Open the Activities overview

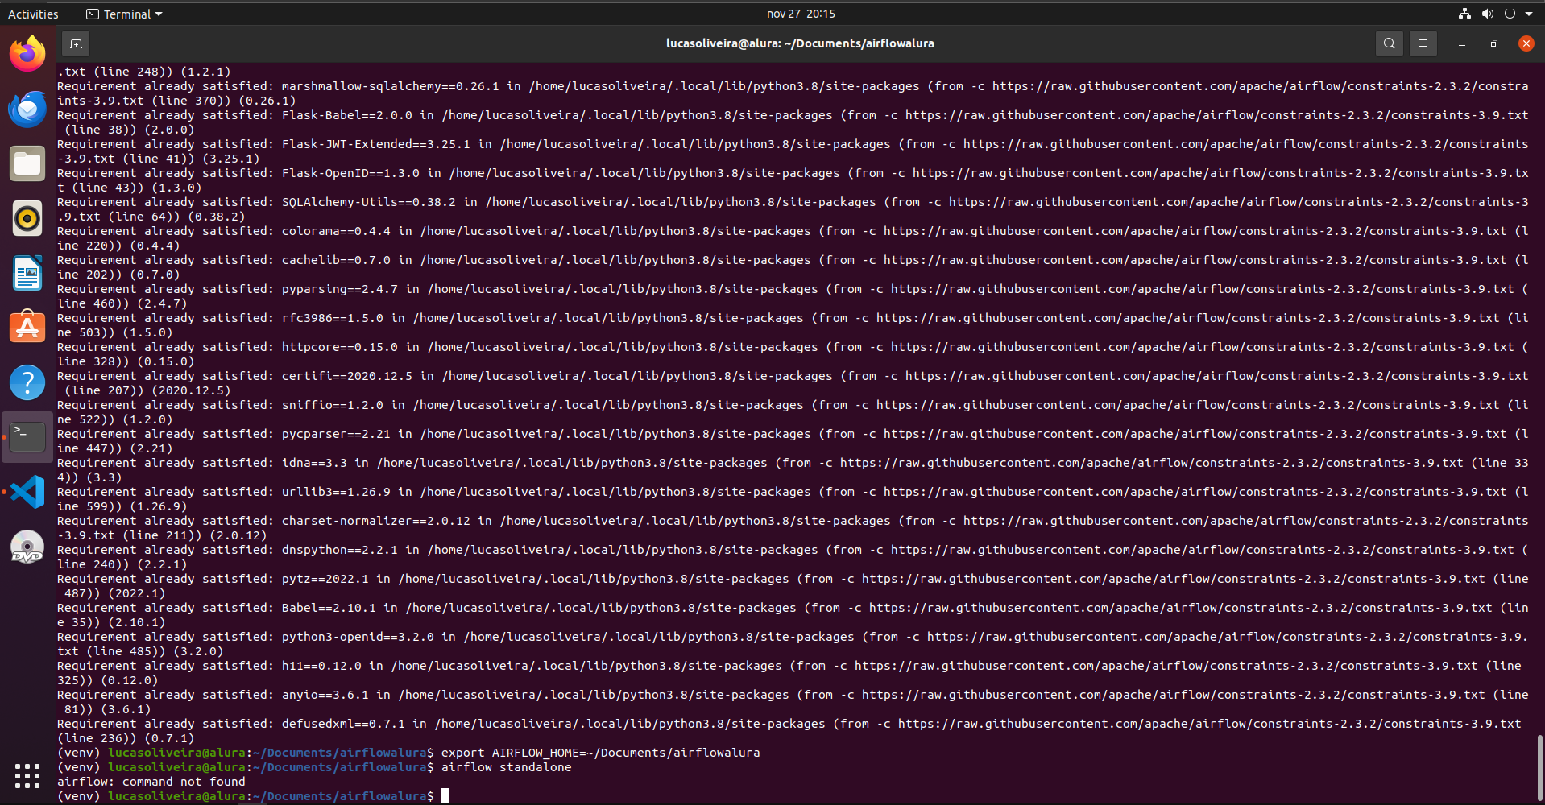tap(33, 14)
